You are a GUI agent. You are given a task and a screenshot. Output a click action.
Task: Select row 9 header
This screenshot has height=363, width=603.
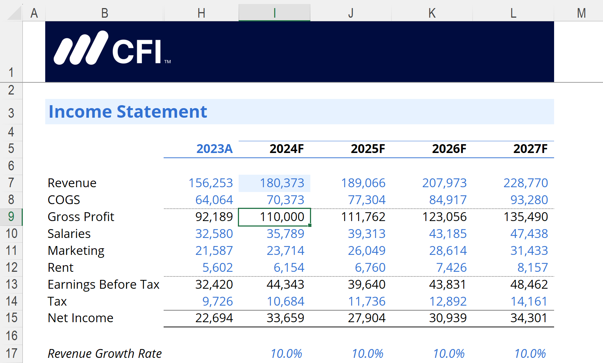[11, 217]
